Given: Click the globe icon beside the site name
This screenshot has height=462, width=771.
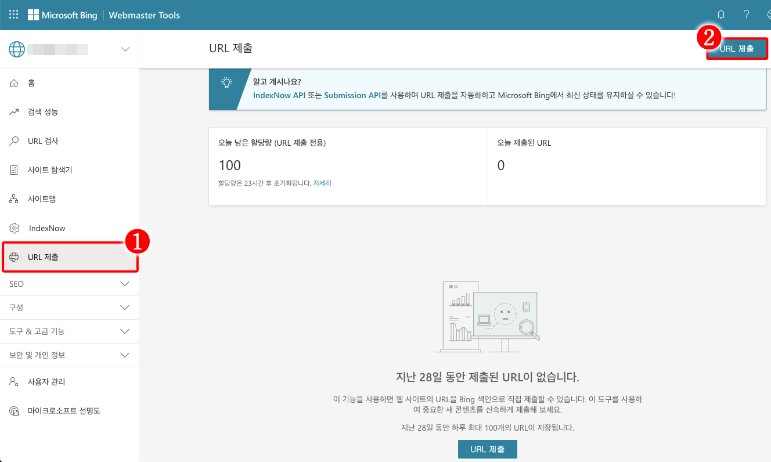Looking at the screenshot, I should 16,49.
